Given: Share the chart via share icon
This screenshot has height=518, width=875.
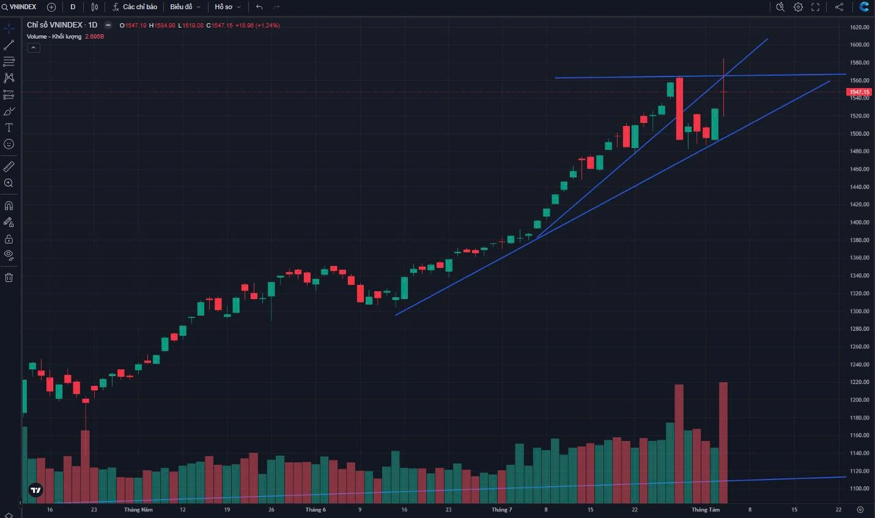Looking at the screenshot, I should point(839,7).
